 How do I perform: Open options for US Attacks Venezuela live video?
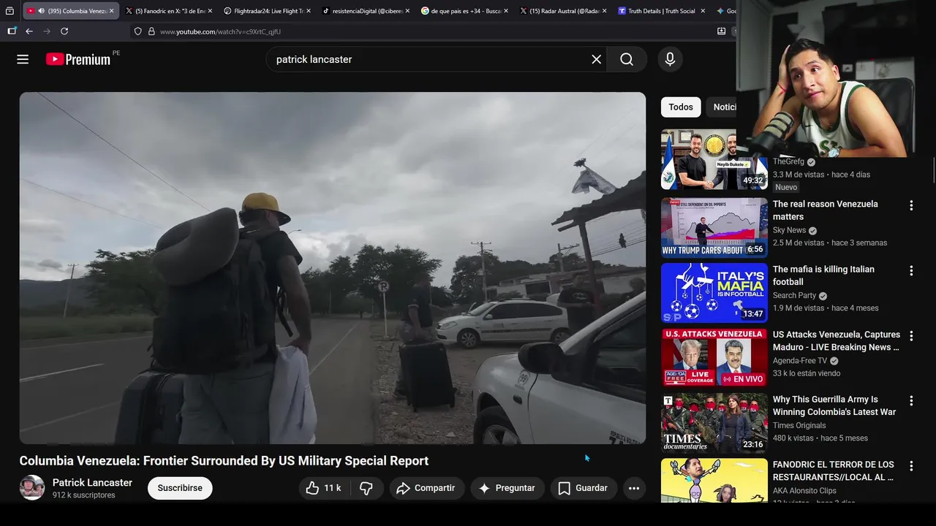click(911, 336)
